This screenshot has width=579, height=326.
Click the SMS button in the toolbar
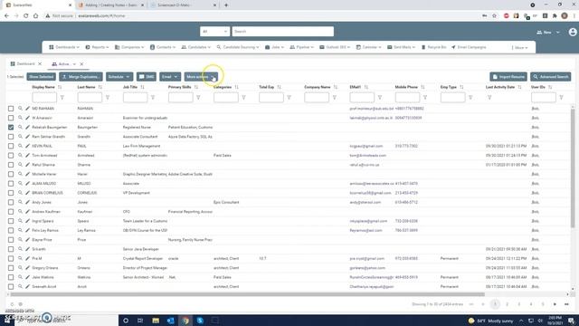pyautogui.click(x=147, y=77)
